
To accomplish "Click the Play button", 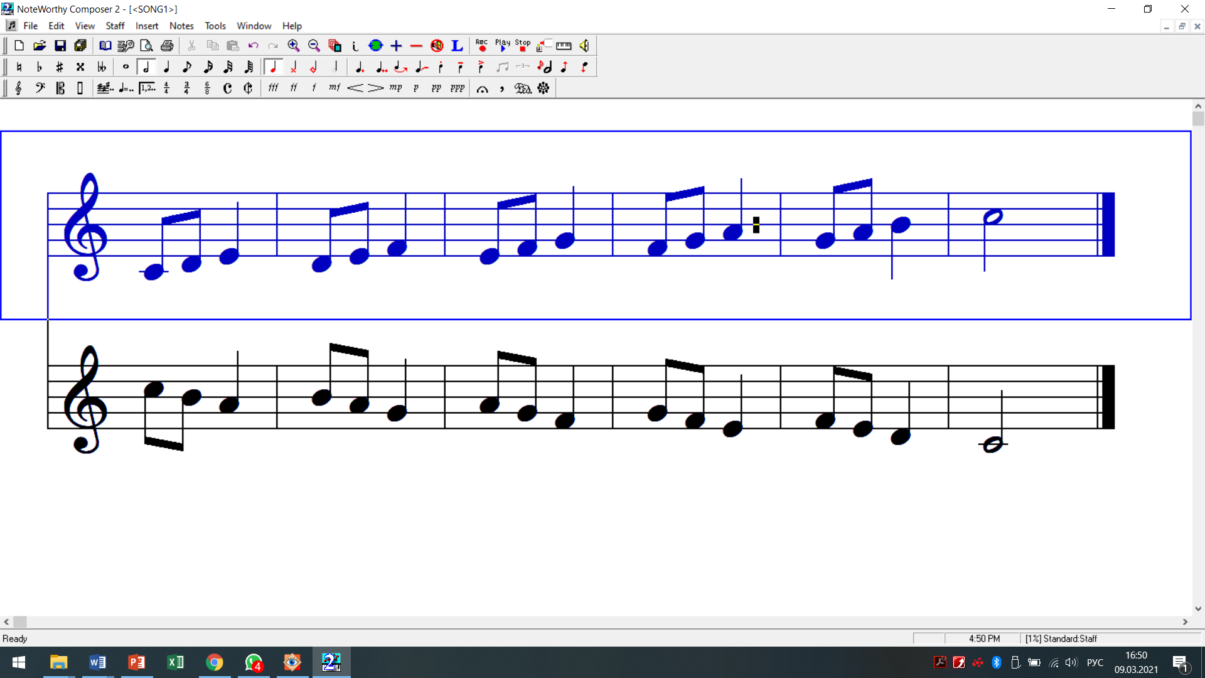I will (x=502, y=45).
